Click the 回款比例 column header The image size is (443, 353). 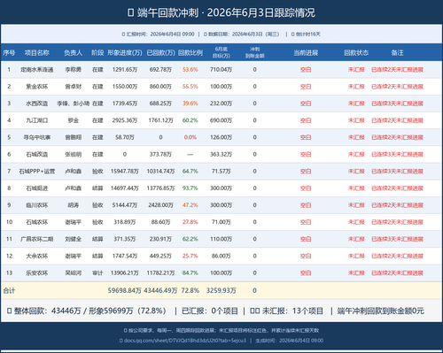click(190, 53)
